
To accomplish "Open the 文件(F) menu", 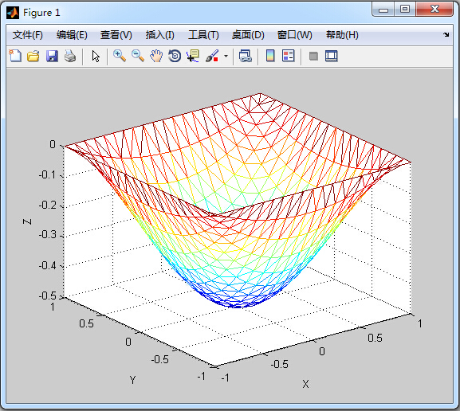I will click(x=28, y=35).
